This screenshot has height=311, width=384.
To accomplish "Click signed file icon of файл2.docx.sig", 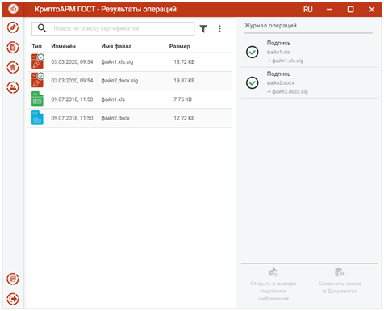I will [x=37, y=80].
